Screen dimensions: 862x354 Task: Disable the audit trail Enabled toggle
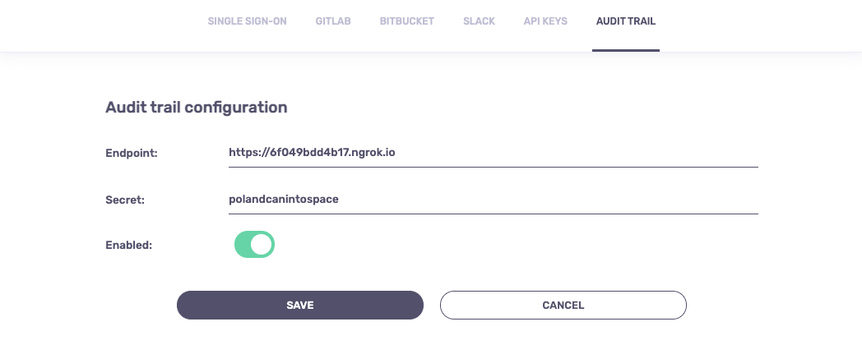[254, 245]
